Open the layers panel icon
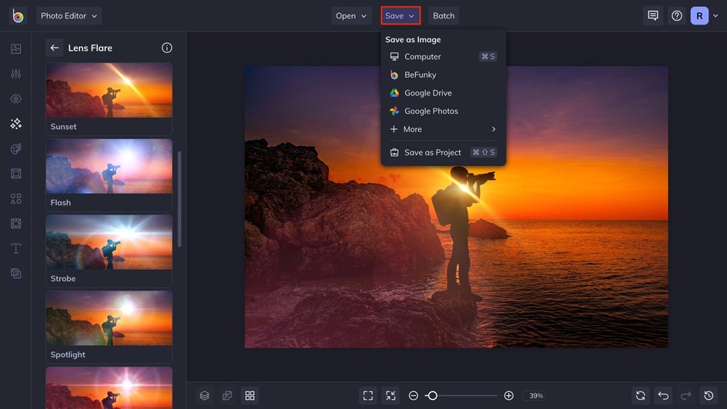The width and height of the screenshot is (727, 409). [x=205, y=396]
